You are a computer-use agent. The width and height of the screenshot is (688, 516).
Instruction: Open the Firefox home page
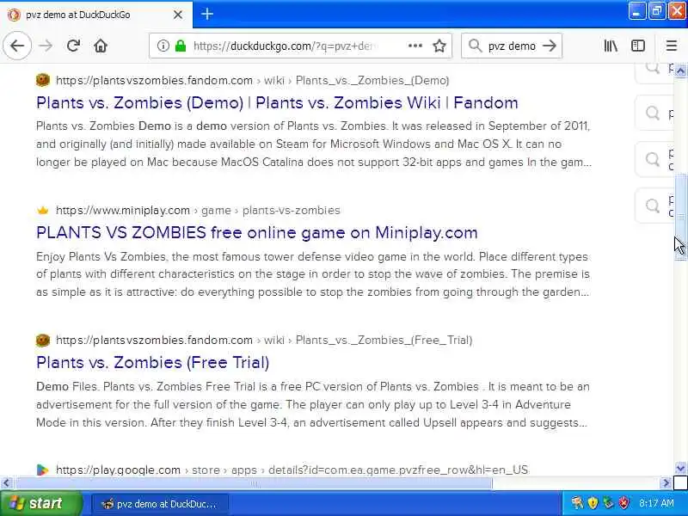click(x=101, y=46)
